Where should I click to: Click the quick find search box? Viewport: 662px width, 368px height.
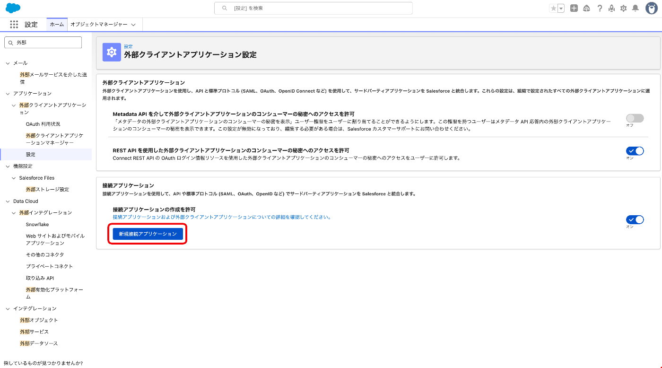point(43,42)
